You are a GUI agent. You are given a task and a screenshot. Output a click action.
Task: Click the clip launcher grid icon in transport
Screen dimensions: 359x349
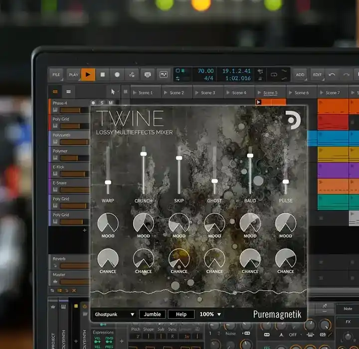tap(164, 74)
